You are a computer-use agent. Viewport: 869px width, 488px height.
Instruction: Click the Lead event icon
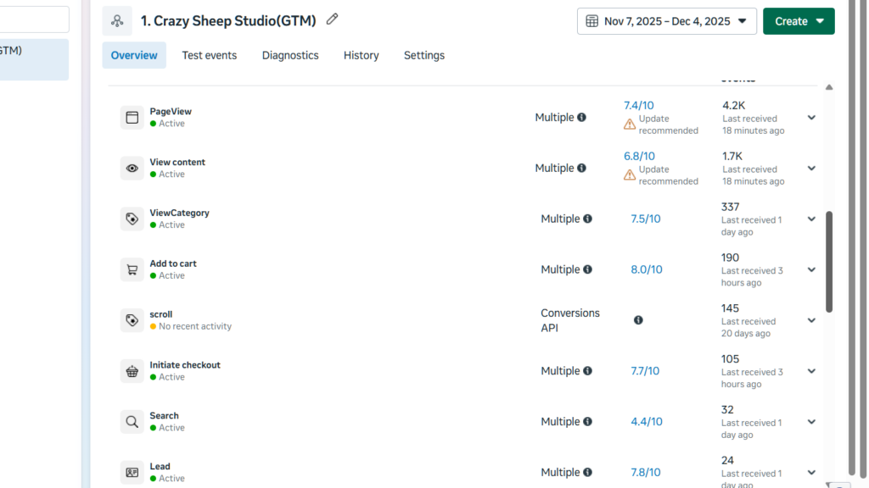click(x=132, y=473)
